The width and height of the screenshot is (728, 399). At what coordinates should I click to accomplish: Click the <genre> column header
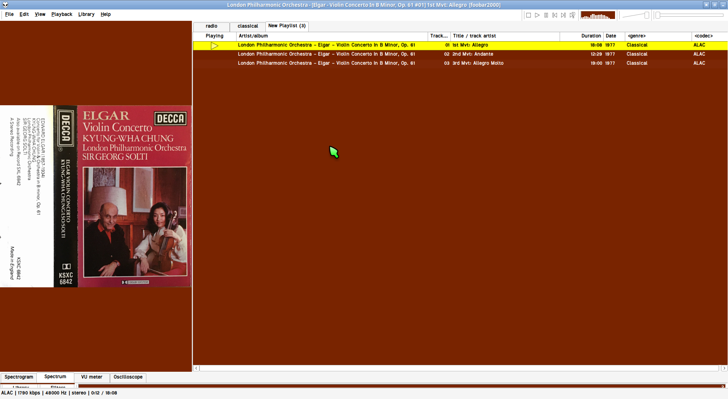click(659, 36)
